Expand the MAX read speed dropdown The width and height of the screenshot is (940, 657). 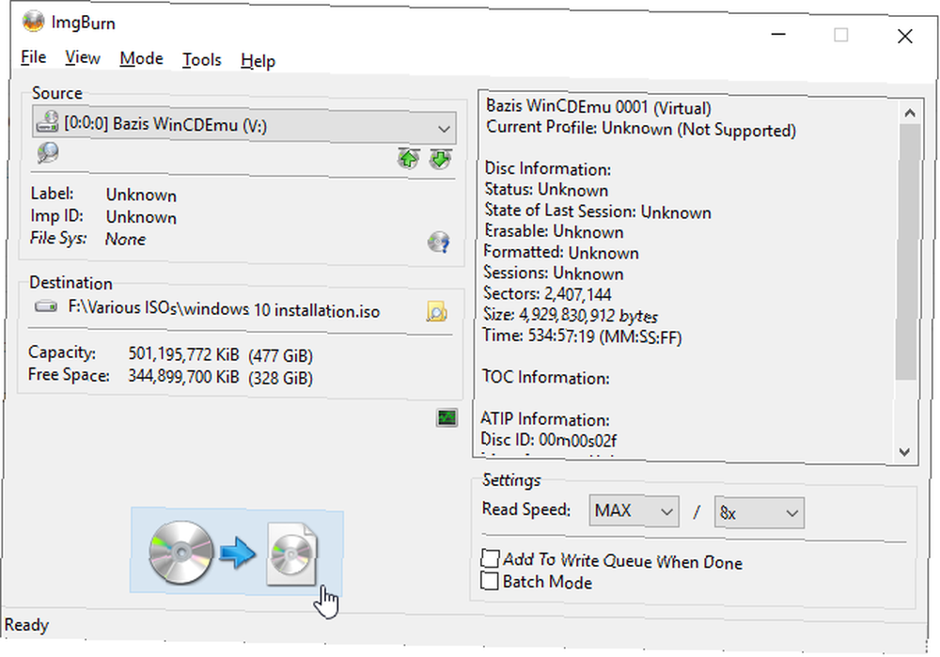point(634,510)
